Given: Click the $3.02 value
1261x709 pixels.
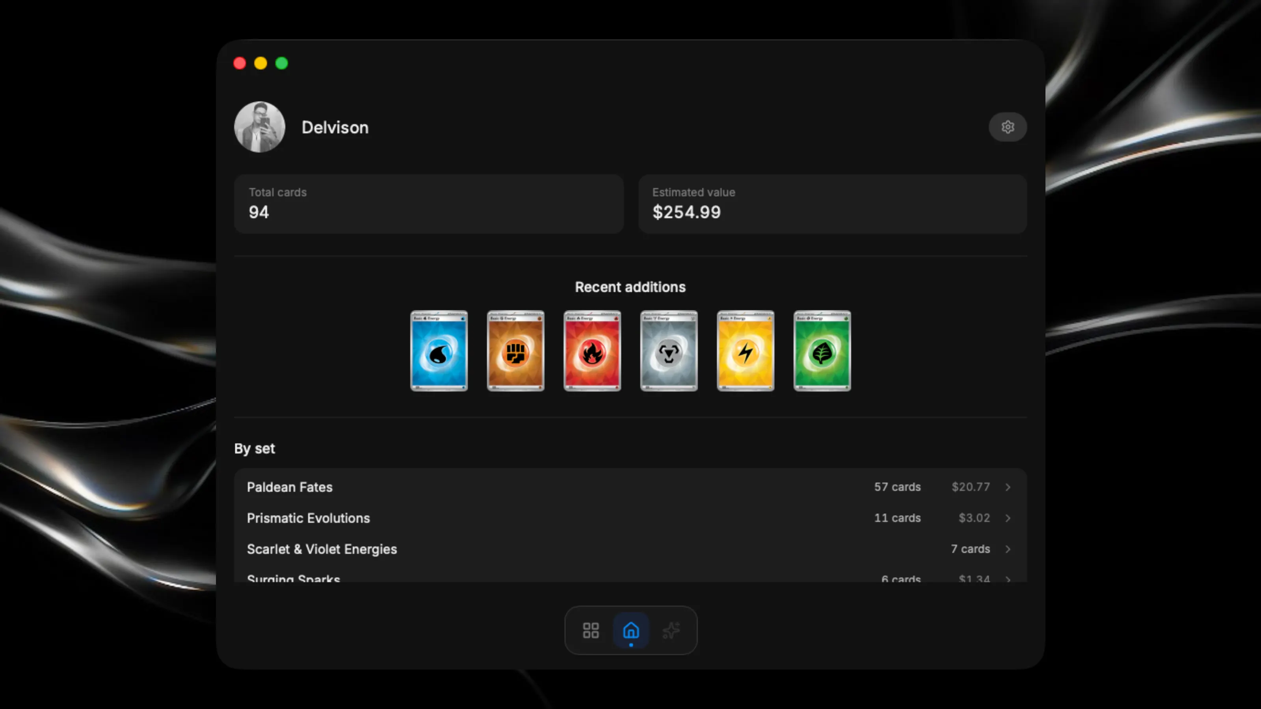Looking at the screenshot, I should (974, 518).
